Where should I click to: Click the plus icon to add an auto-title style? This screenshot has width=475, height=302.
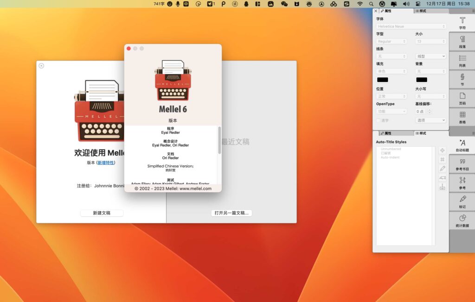coord(442,149)
